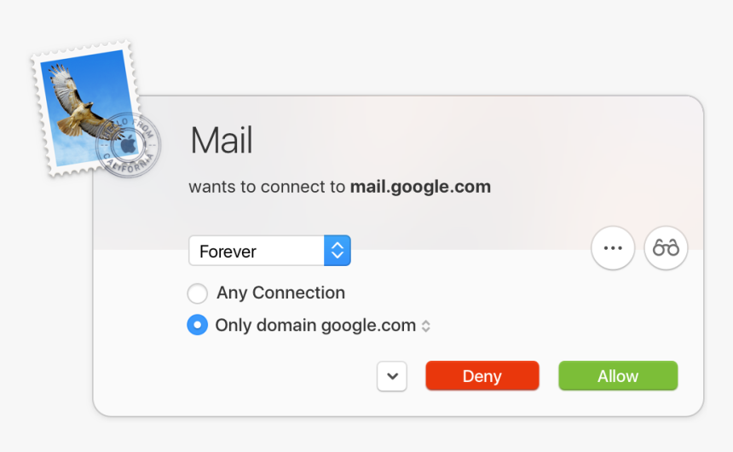733x452 pixels.
Task: Deny the Mail connection
Action: pyautogui.click(x=482, y=376)
